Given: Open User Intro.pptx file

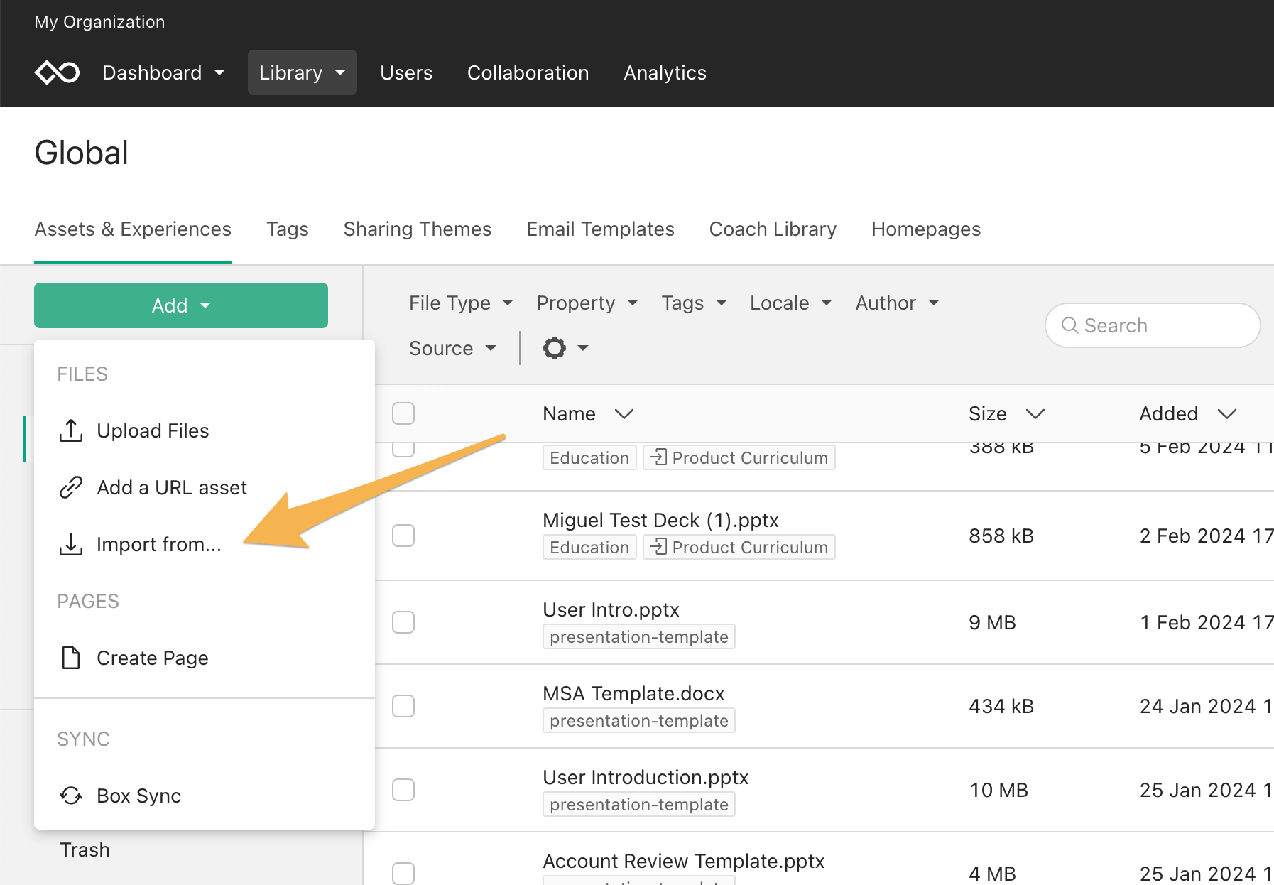Looking at the screenshot, I should point(611,609).
